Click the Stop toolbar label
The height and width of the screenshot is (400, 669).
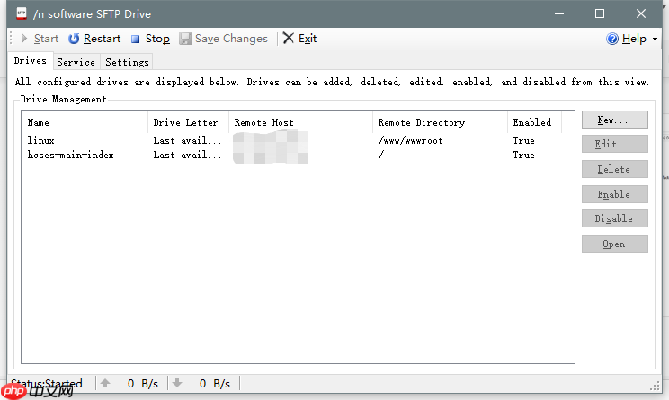(157, 39)
